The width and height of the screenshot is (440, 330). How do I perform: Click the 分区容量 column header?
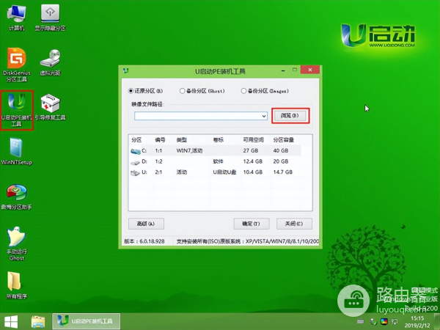click(x=283, y=140)
